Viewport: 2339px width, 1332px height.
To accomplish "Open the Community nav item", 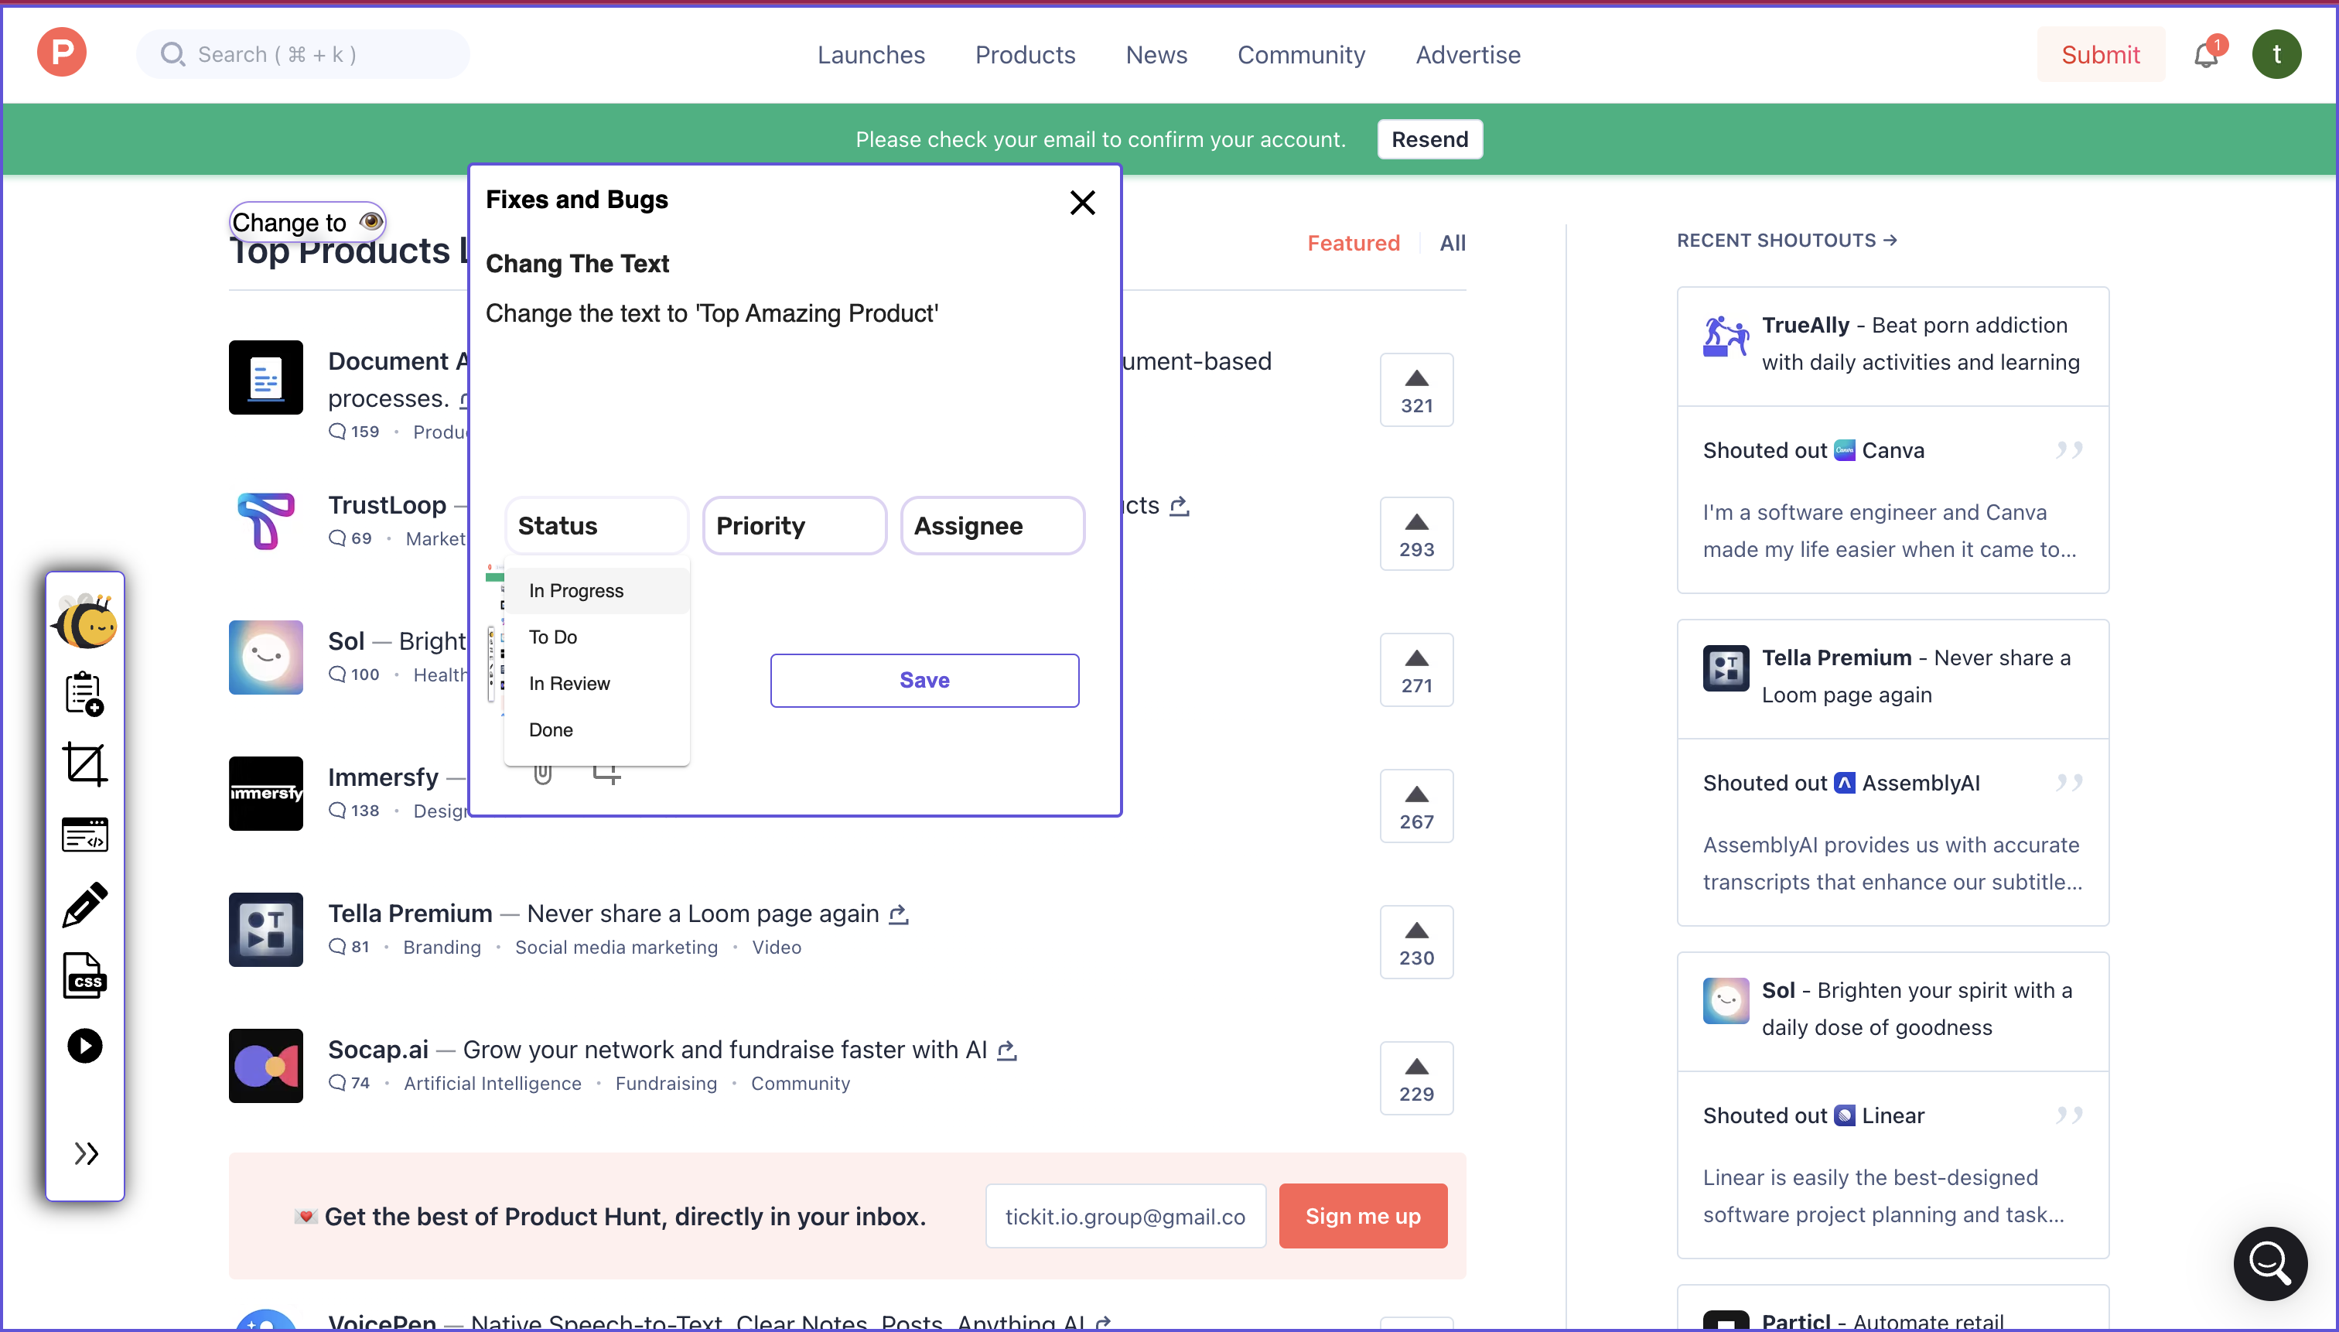I will [x=1301, y=55].
